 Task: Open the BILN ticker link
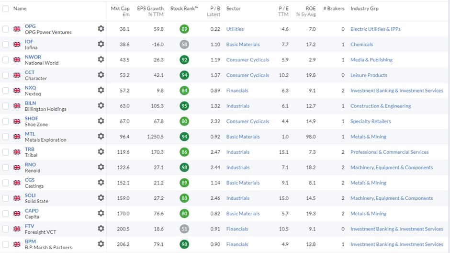click(x=31, y=103)
